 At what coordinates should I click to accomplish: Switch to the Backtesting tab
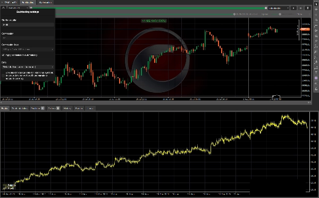pyautogui.click(x=28, y=3)
